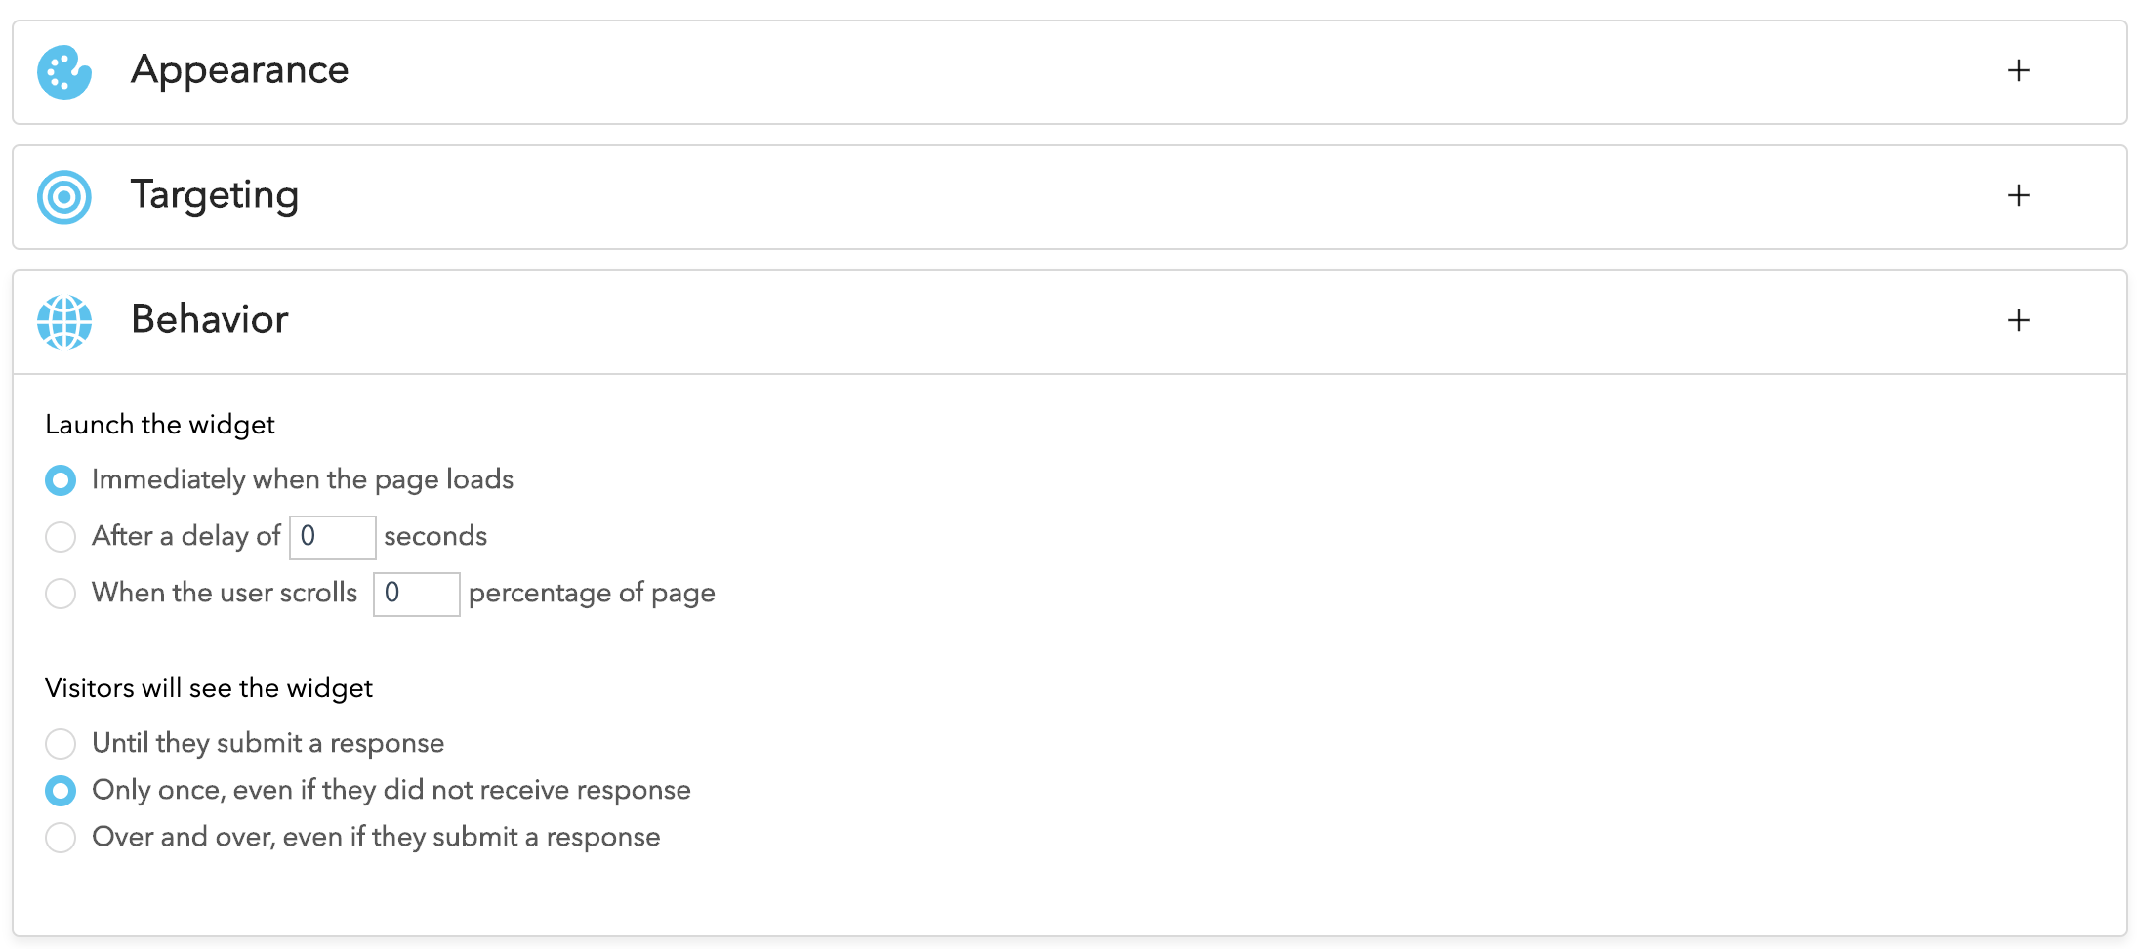Expand the Targeting section plus icon
Image resolution: width=2140 pixels, height=949 pixels.
click(2019, 195)
